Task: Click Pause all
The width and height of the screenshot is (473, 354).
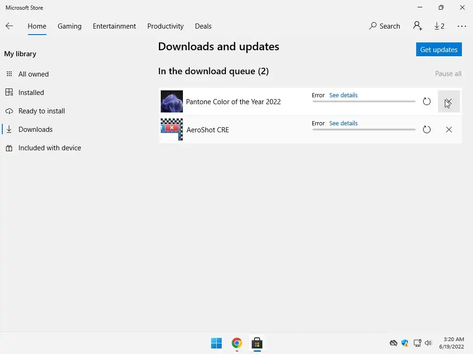Action: [448, 74]
